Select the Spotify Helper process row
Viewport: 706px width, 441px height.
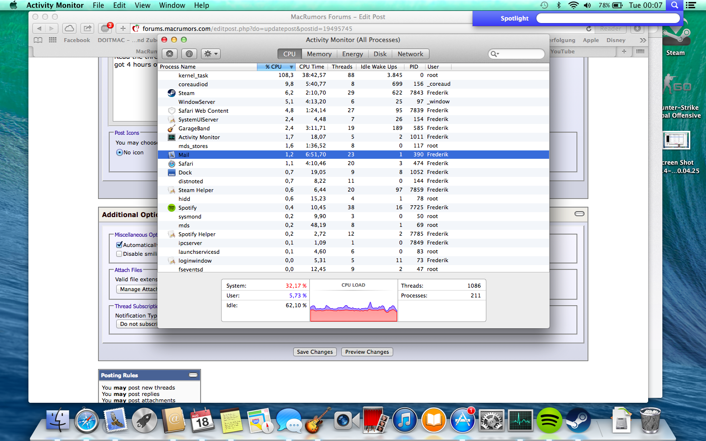353,234
